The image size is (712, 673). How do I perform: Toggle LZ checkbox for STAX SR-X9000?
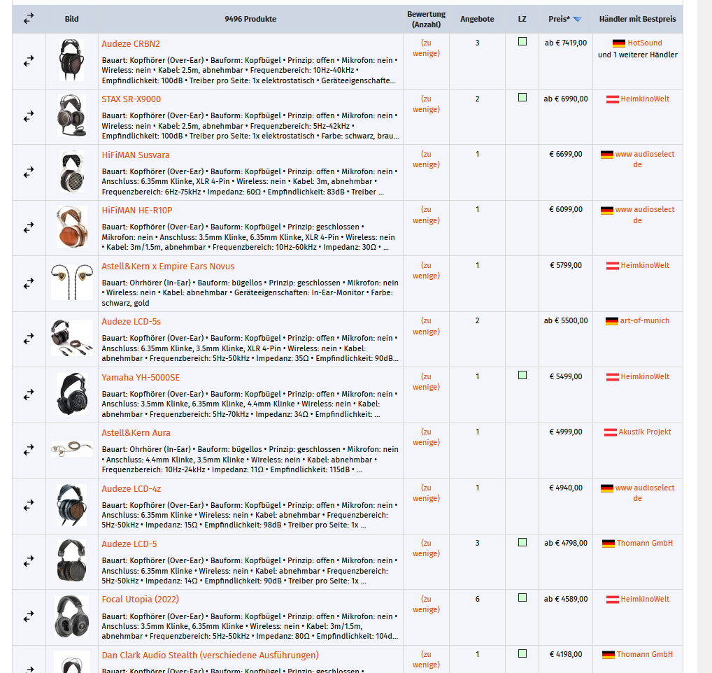522,97
